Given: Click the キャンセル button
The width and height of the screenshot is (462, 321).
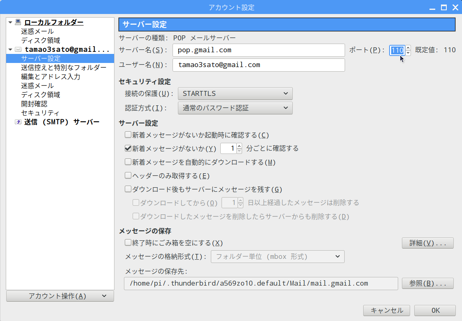Looking at the screenshot, I should [387, 310].
